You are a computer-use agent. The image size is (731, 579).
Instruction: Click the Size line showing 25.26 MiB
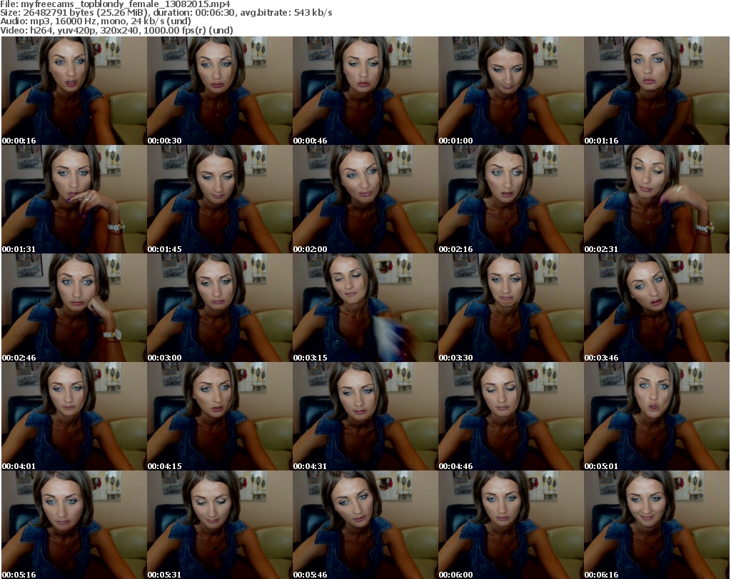166,13
